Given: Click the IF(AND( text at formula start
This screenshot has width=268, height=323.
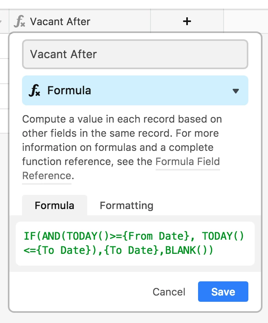Looking at the screenshot, I should (x=44, y=236).
